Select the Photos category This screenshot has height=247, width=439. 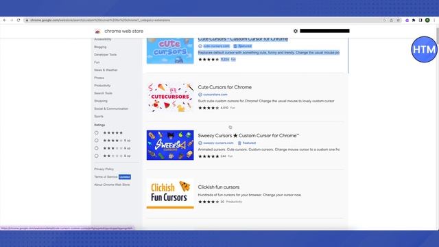(99, 78)
